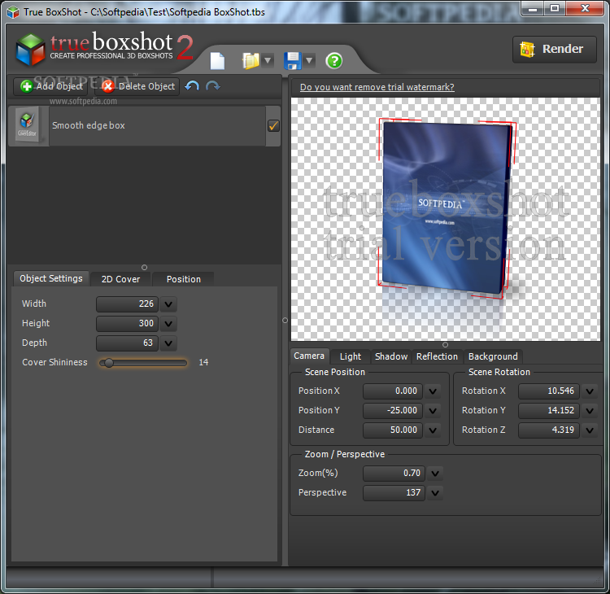Switch to the Light tab
The width and height of the screenshot is (610, 594).
[350, 356]
